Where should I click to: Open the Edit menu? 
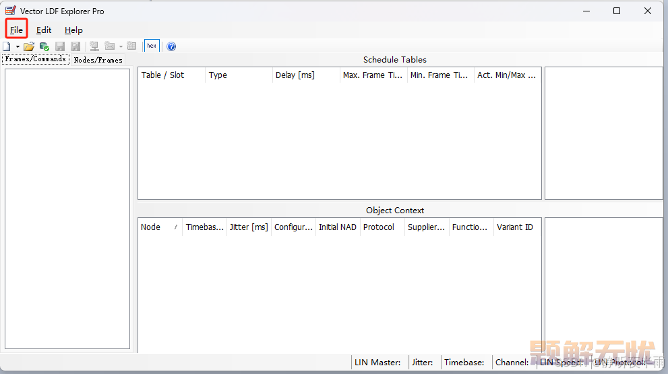coord(44,30)
